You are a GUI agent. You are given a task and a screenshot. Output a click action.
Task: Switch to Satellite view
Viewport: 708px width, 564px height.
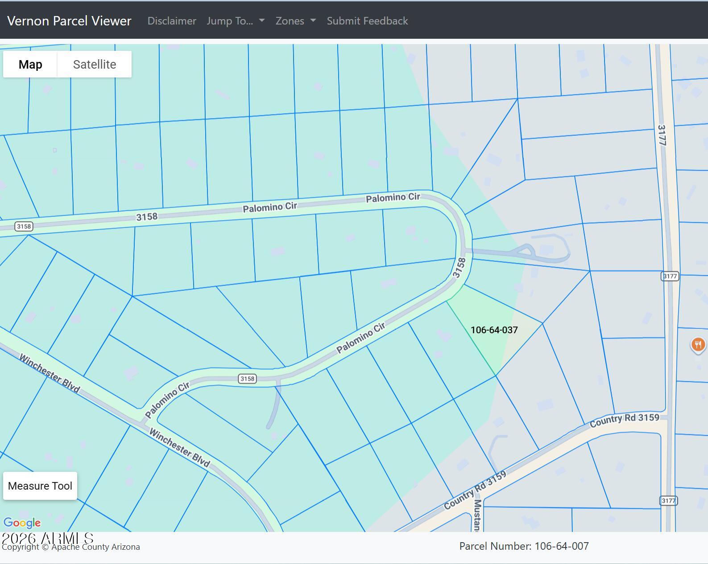pos(95,65)
